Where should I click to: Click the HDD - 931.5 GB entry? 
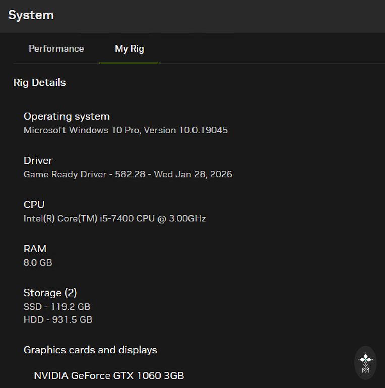57,320
